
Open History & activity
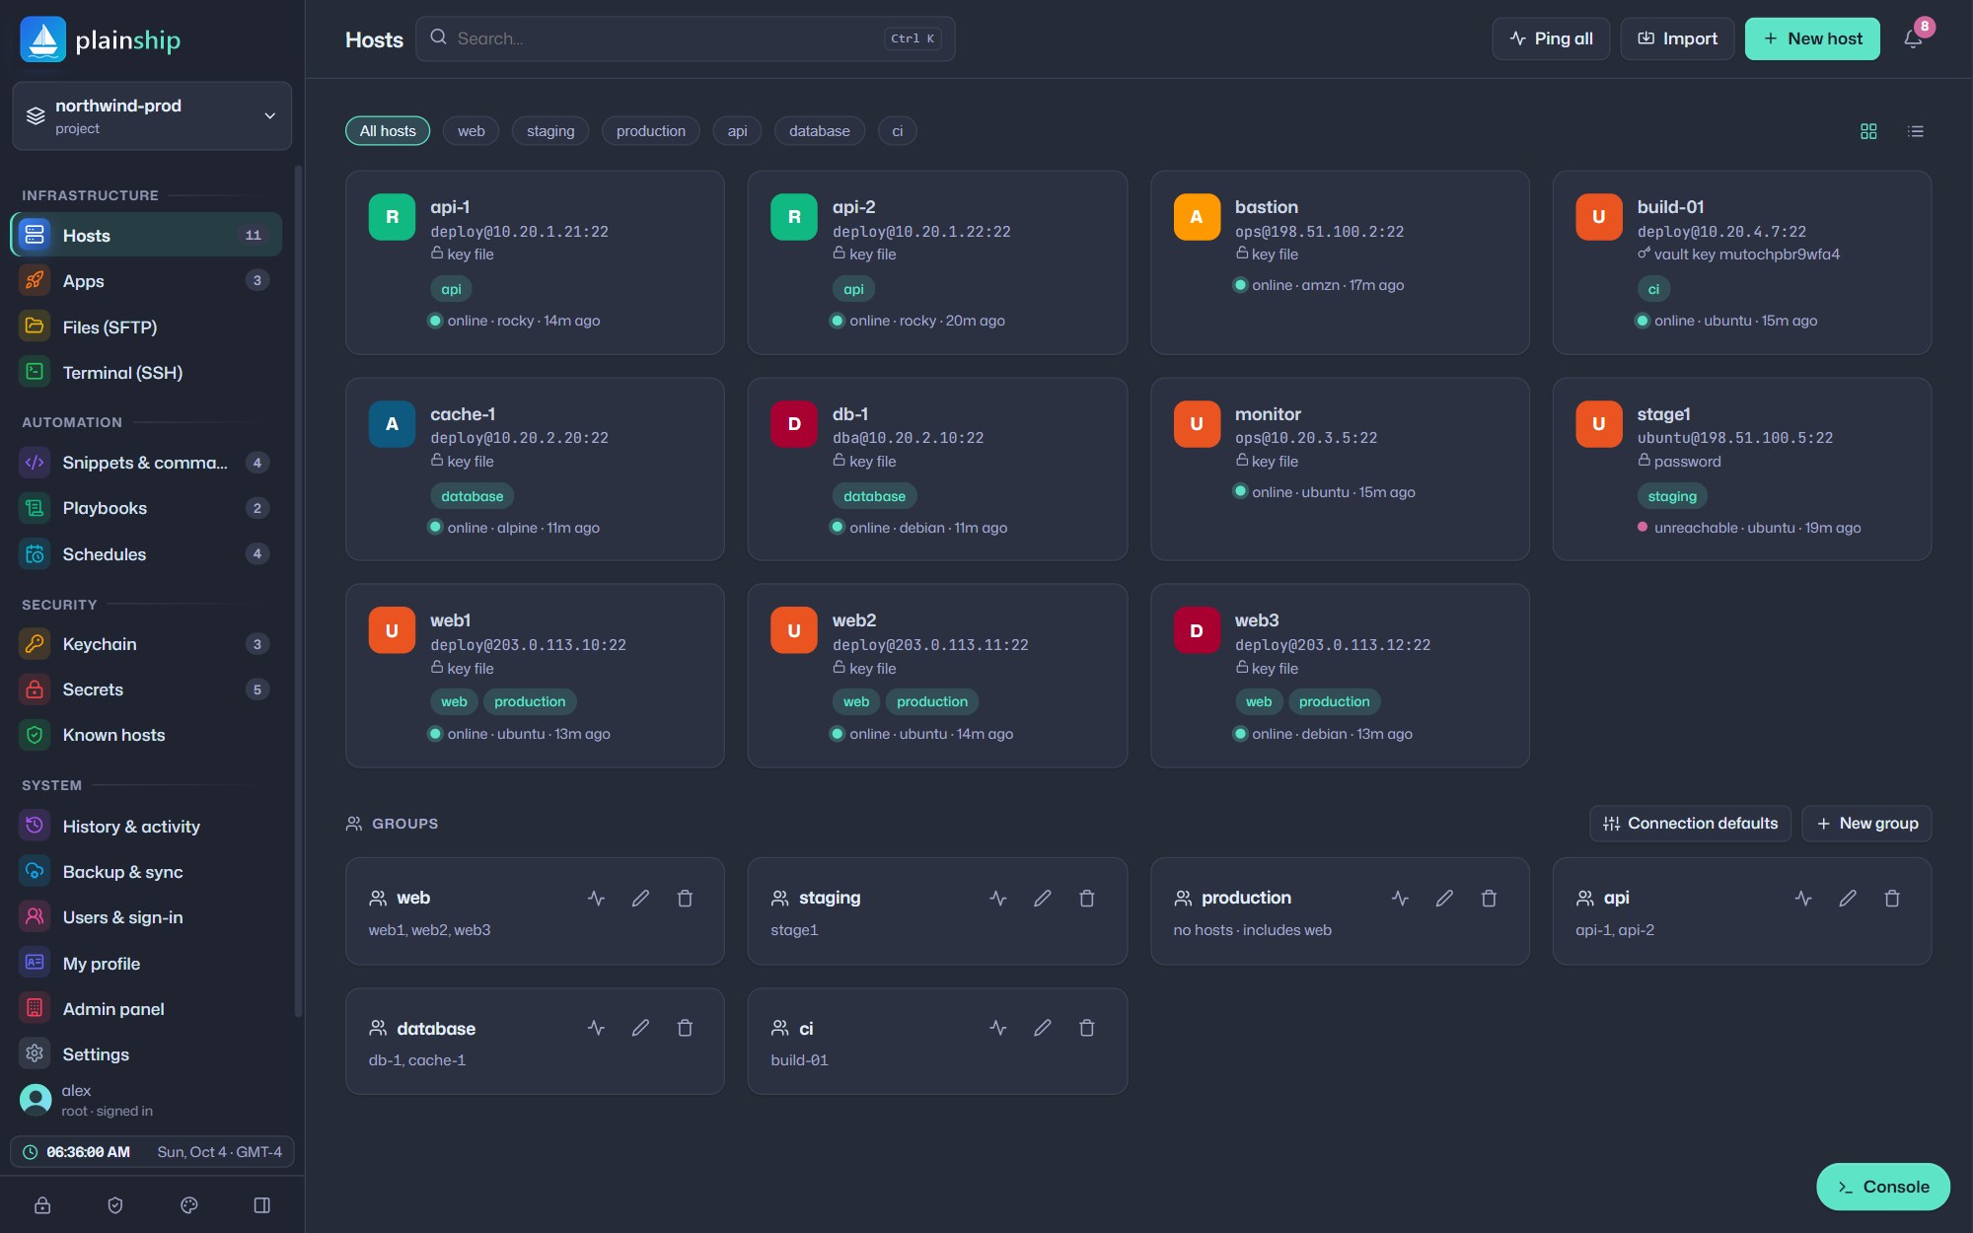146,827
